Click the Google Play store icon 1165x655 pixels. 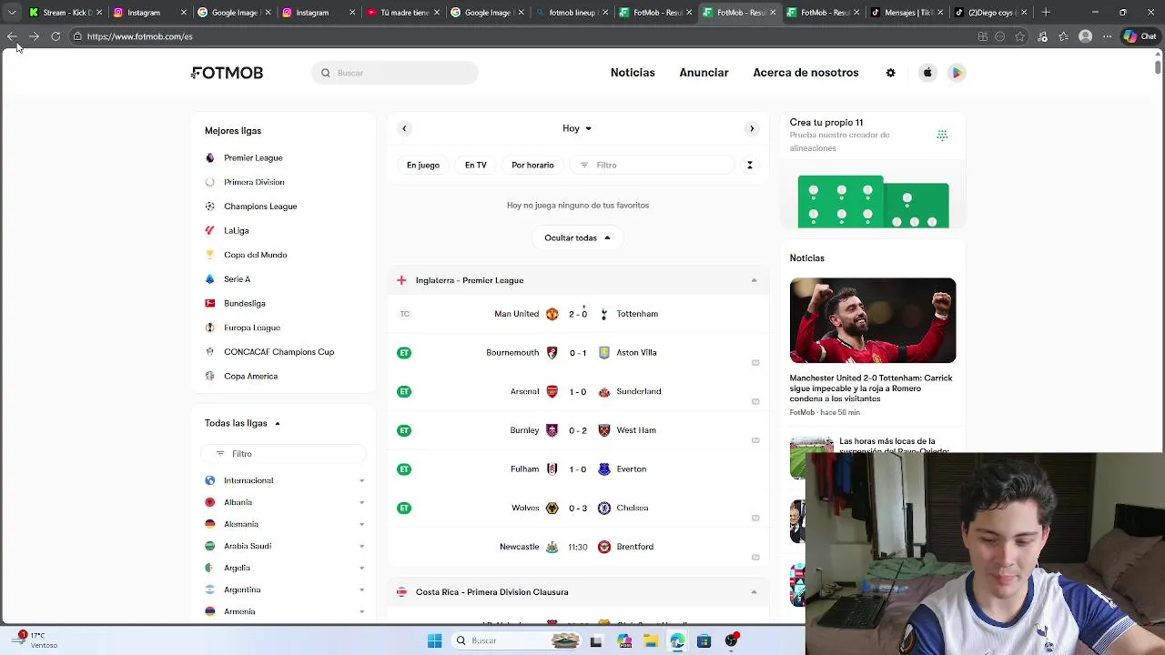click(x=957, y=73)
